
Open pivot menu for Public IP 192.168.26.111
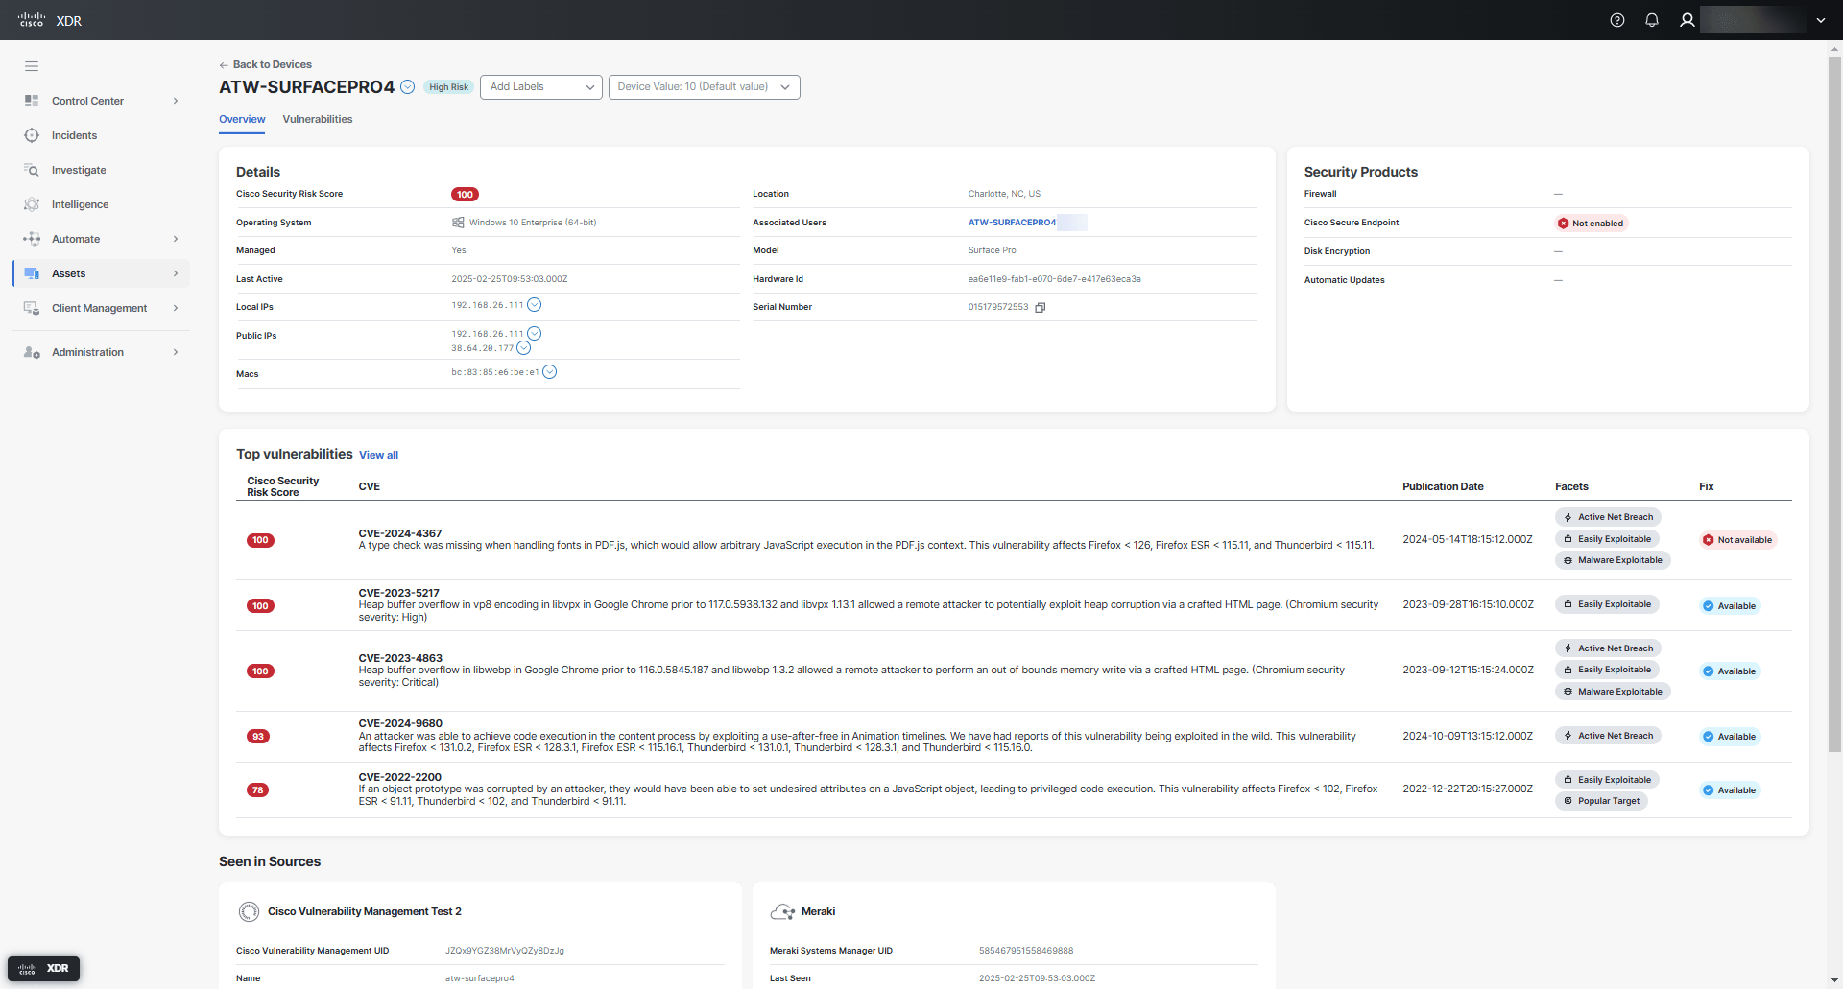pos(535,334)
